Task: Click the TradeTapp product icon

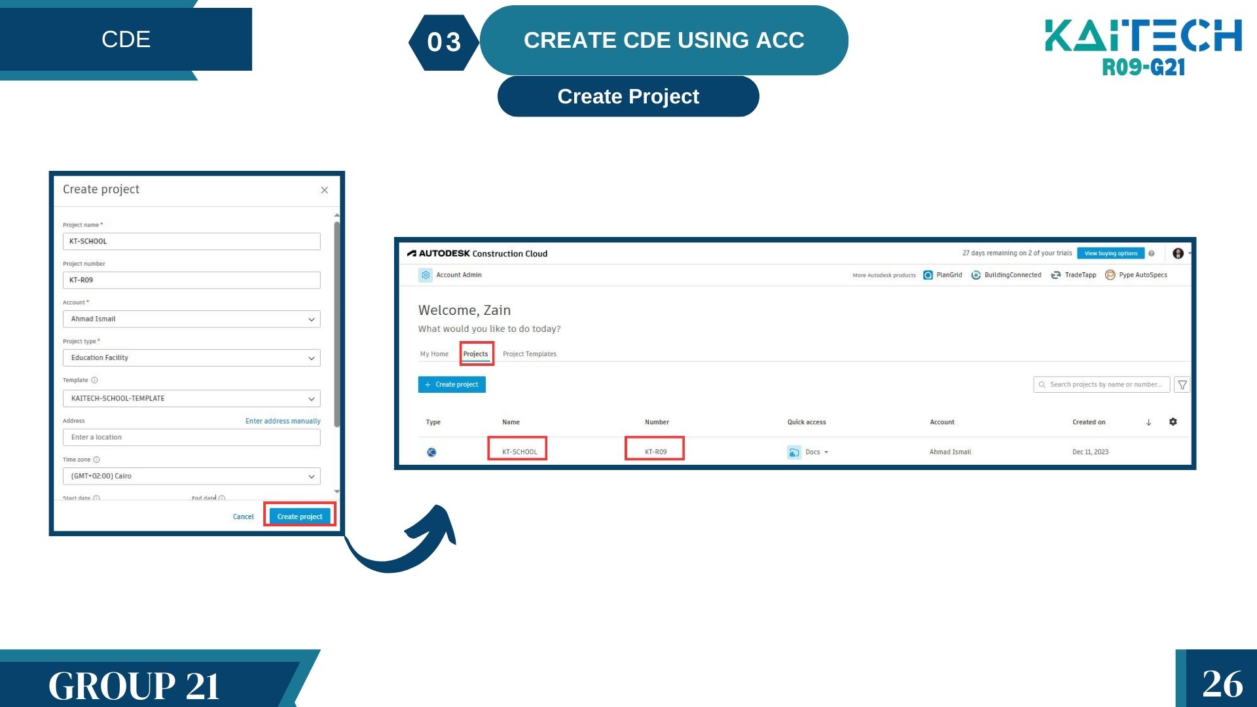Action: click(1055, 275)
